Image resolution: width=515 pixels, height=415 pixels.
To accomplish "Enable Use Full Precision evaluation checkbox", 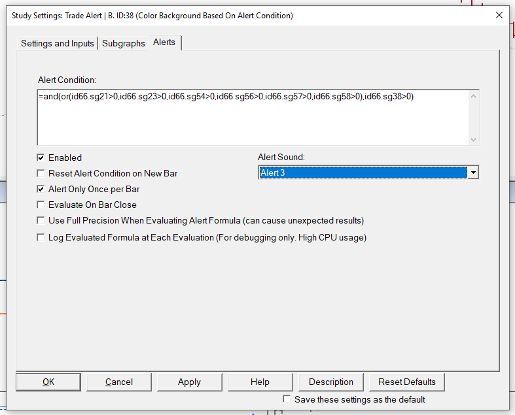I will tap(41, 220).
